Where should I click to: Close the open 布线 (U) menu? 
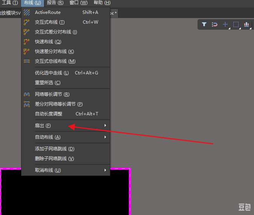point(32,3)
